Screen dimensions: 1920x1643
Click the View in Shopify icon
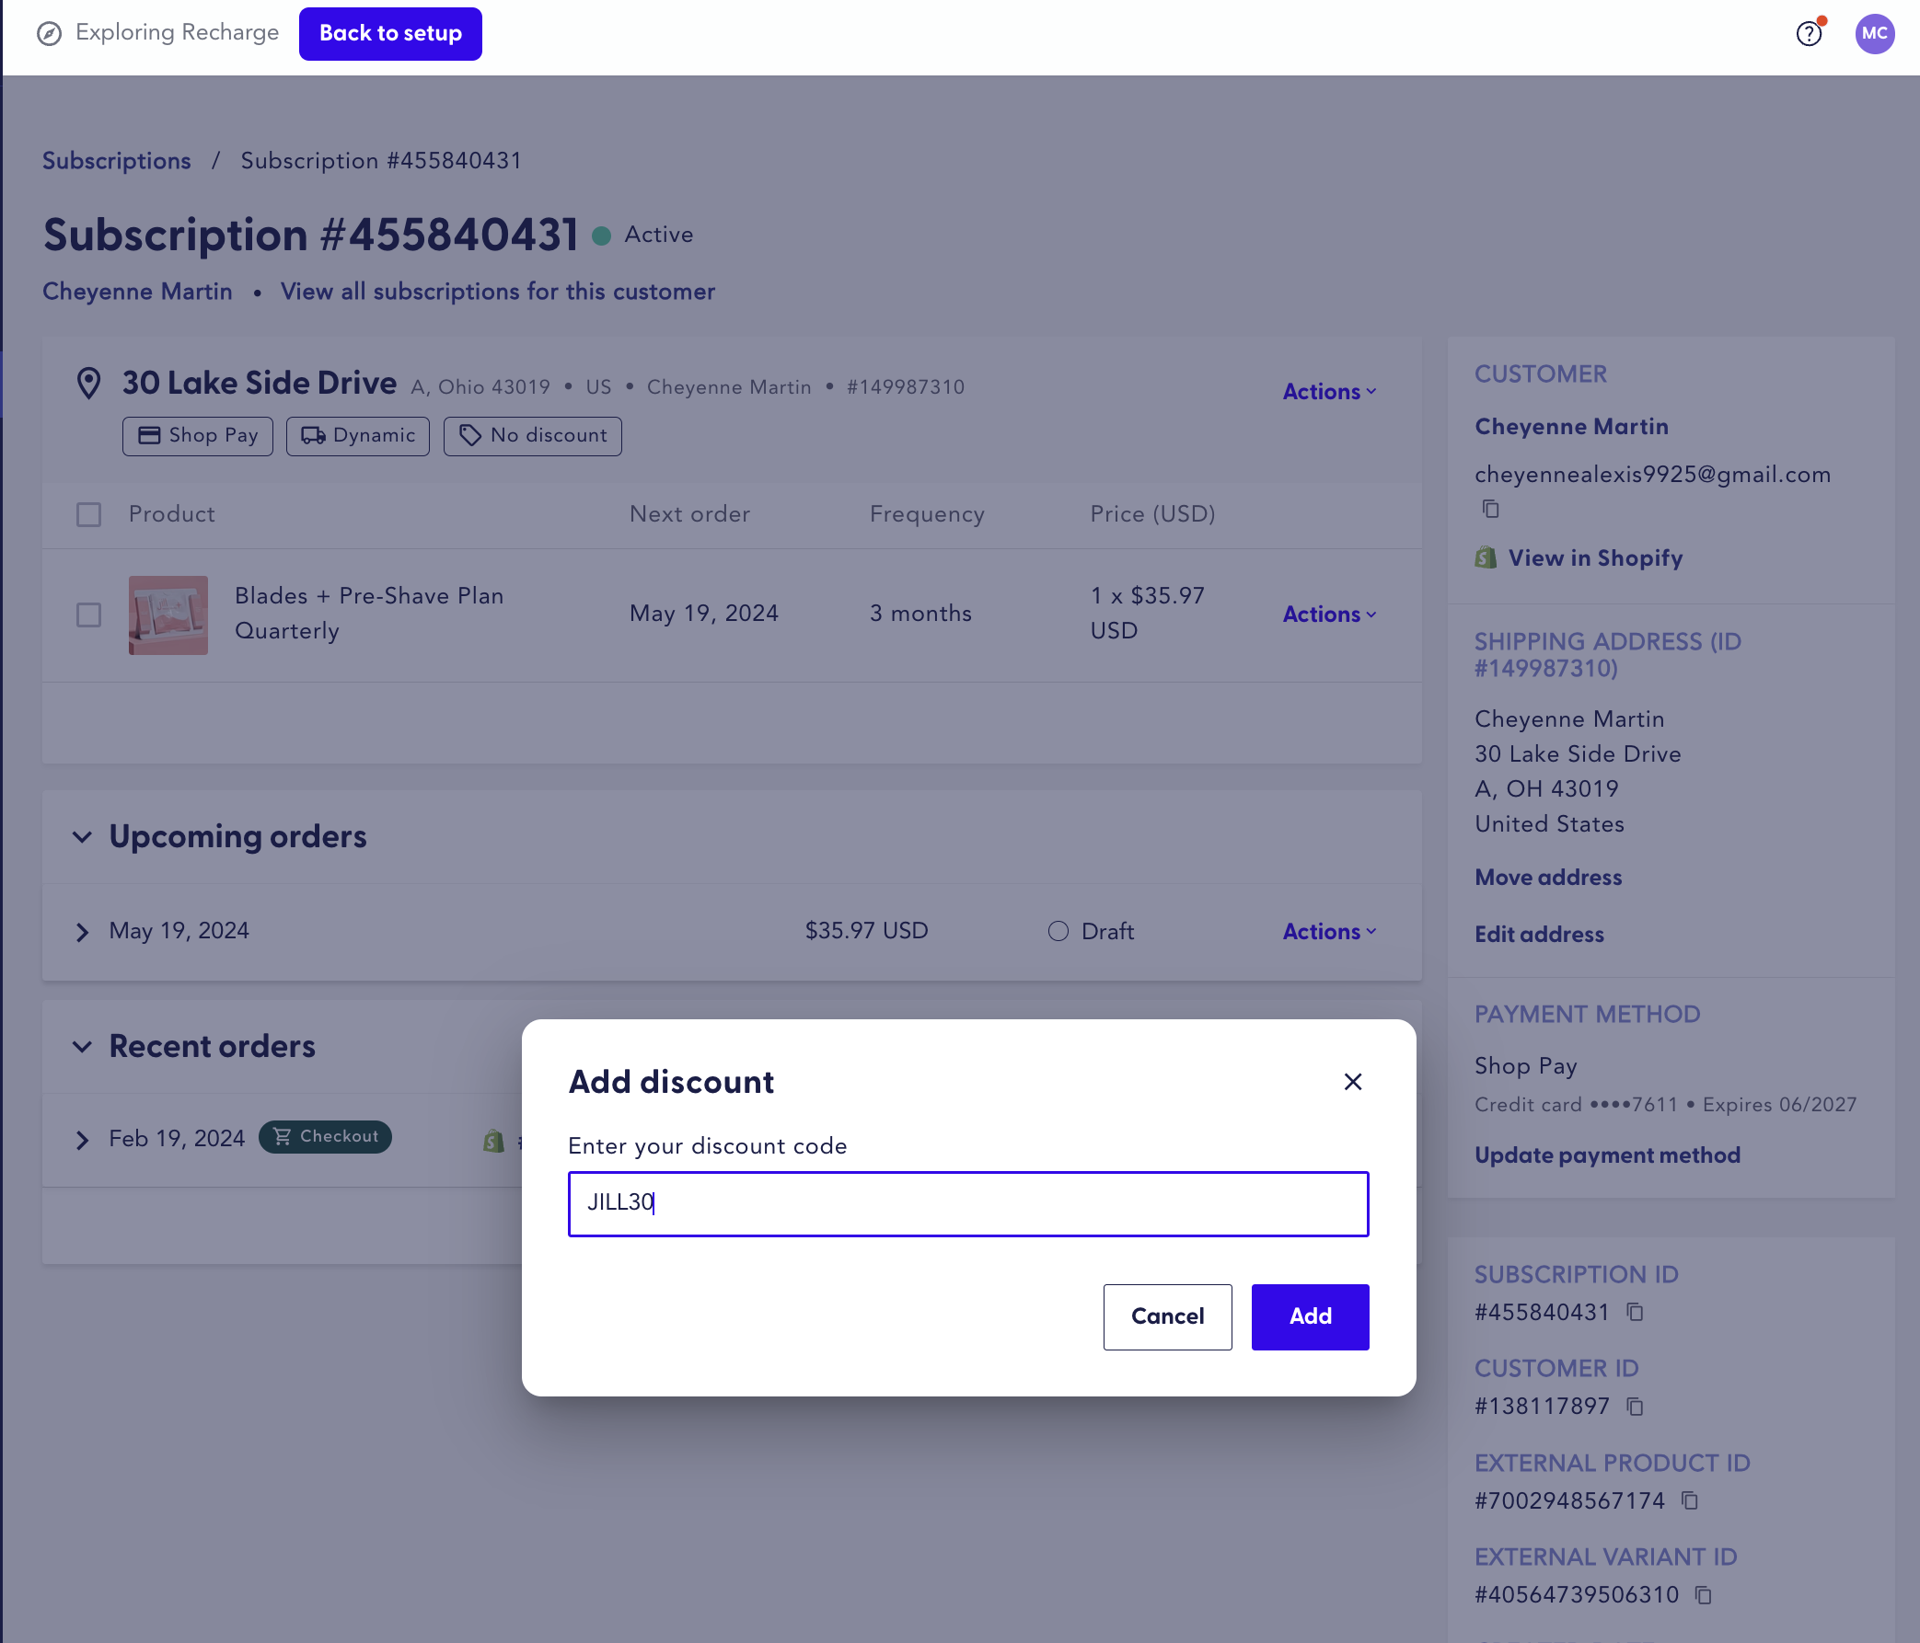tap(1485, 557)
